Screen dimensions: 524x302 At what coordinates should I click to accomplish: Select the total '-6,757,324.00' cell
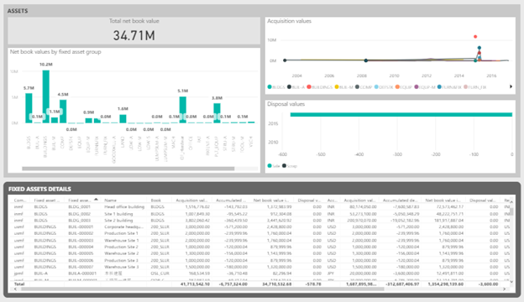(233, 284)
